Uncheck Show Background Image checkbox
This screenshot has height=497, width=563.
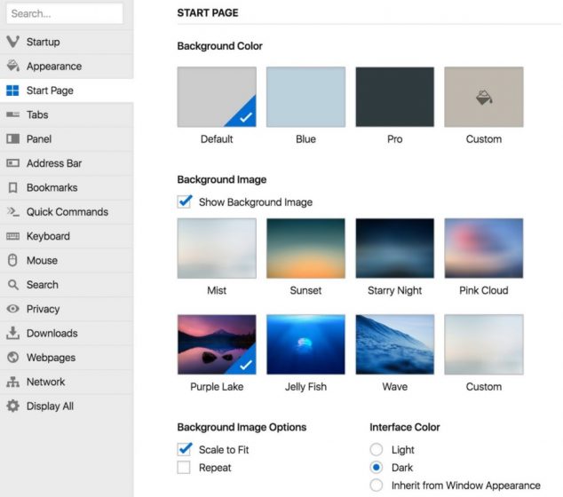click(185, 201)
